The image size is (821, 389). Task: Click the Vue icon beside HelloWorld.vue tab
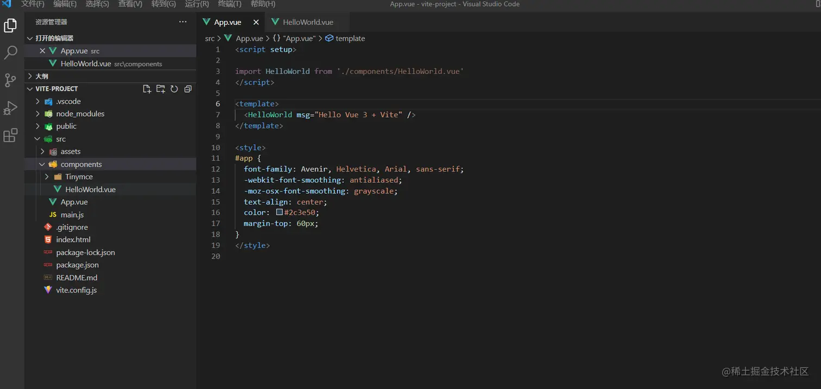[x=275, y=22]
